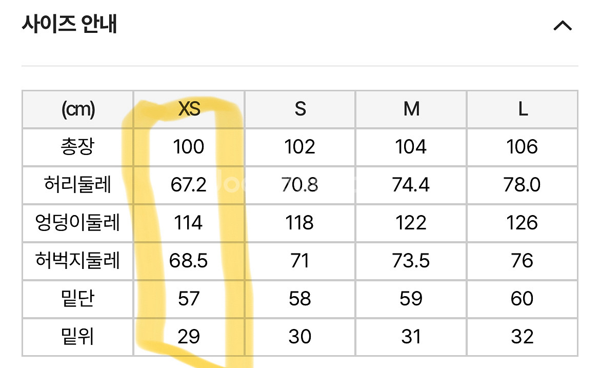This screenshot has width=600, height=368.
Task: Click the 밑위 row label
Action: pyautogui.click(x=77, y=337)
